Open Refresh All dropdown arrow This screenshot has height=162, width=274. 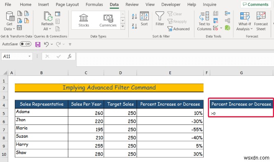[50, 29]
